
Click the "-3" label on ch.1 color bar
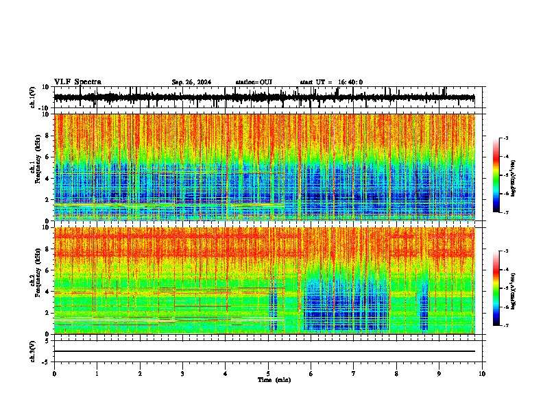pos(506,138)
